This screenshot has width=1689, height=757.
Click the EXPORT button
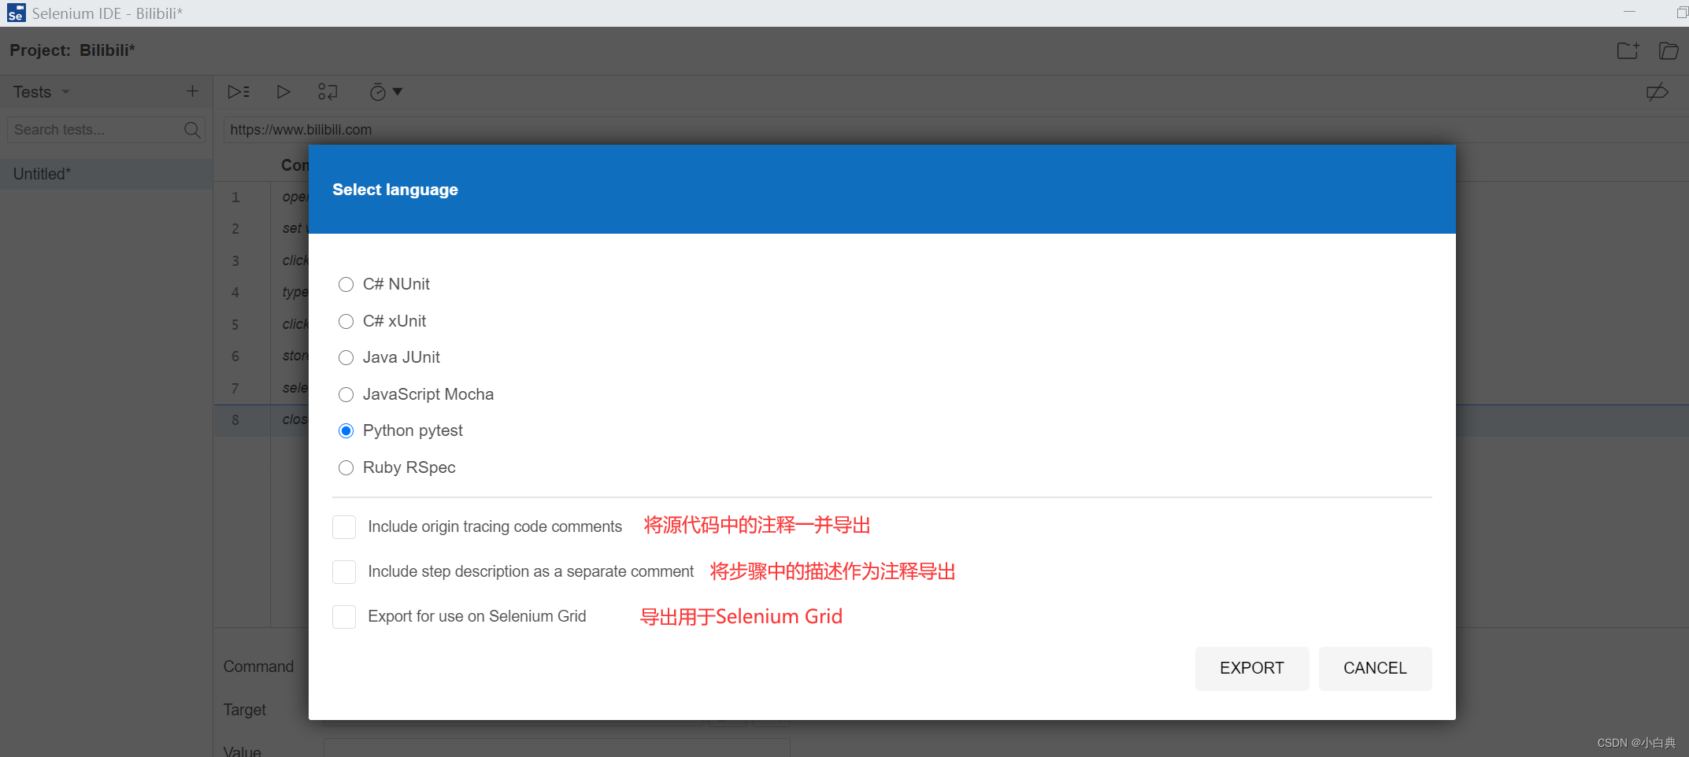1251,668
